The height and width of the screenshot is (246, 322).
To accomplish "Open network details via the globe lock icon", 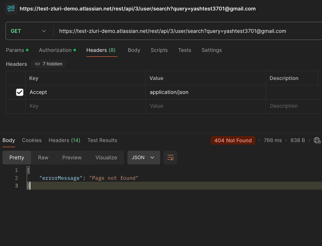I will 317,140.
